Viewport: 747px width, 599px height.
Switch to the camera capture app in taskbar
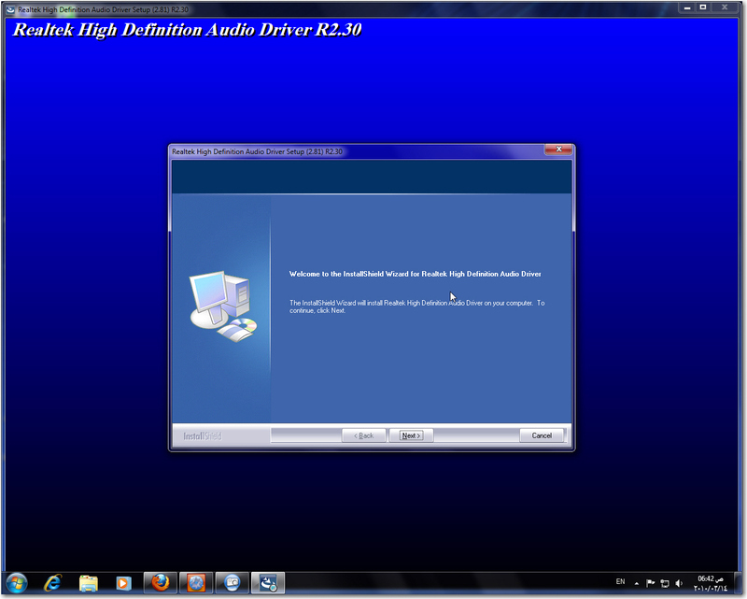pyautogui.click(x=232, y=583)
